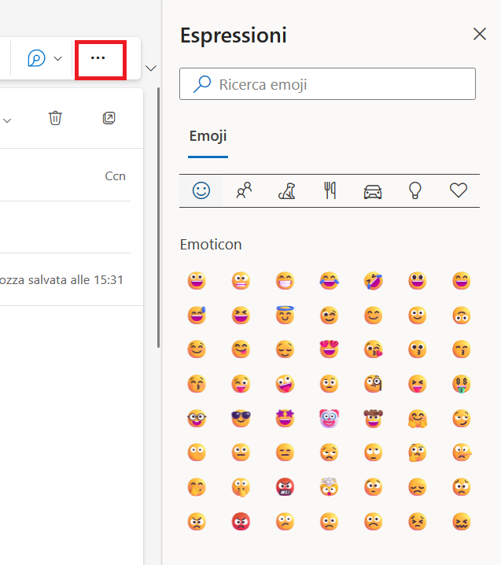Insert the cowboy hat face emoji
The width and height of the screenshot is (501, 565).
[x=373, y=419]
